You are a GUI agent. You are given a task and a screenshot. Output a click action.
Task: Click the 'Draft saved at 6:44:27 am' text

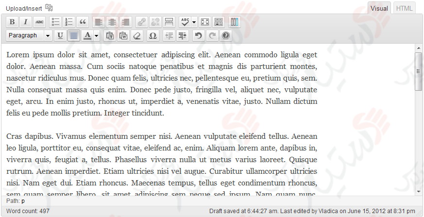pyautogui.click(x=244, y=211)
